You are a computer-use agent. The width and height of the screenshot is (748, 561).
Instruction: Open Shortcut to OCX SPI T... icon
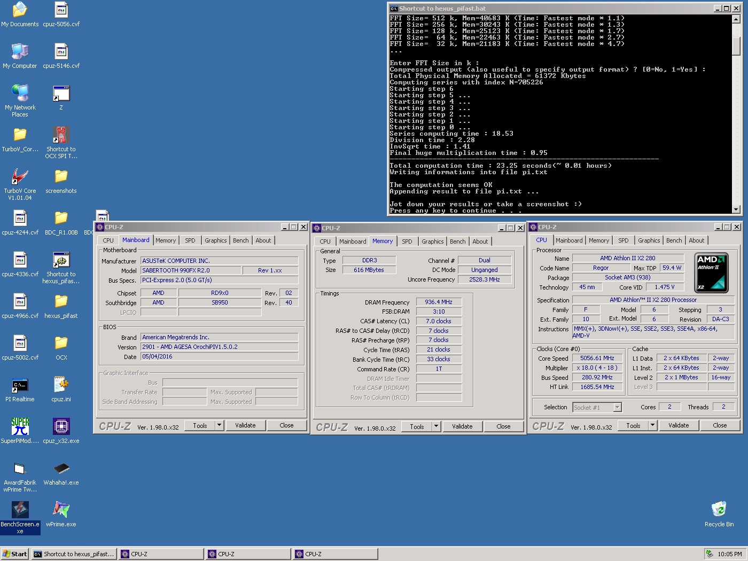click(61, 143)
